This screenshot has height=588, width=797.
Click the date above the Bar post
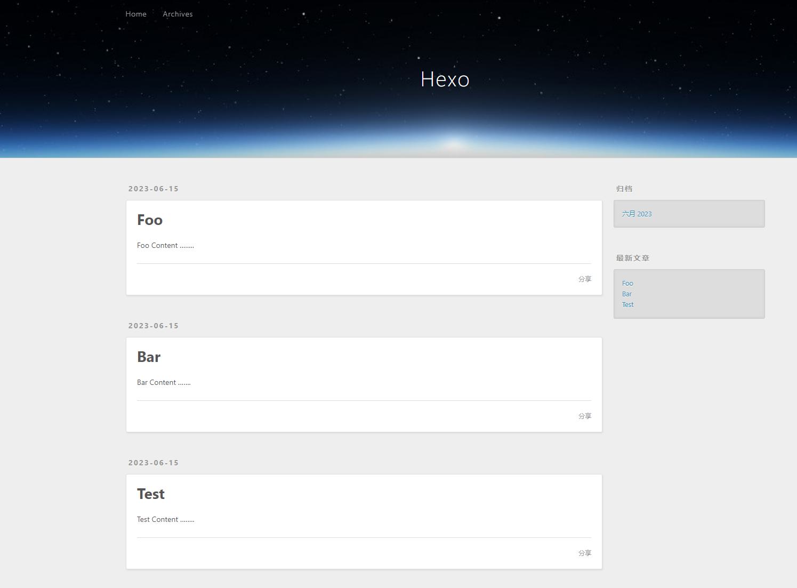pyautogui.click(x=154, y=326)
